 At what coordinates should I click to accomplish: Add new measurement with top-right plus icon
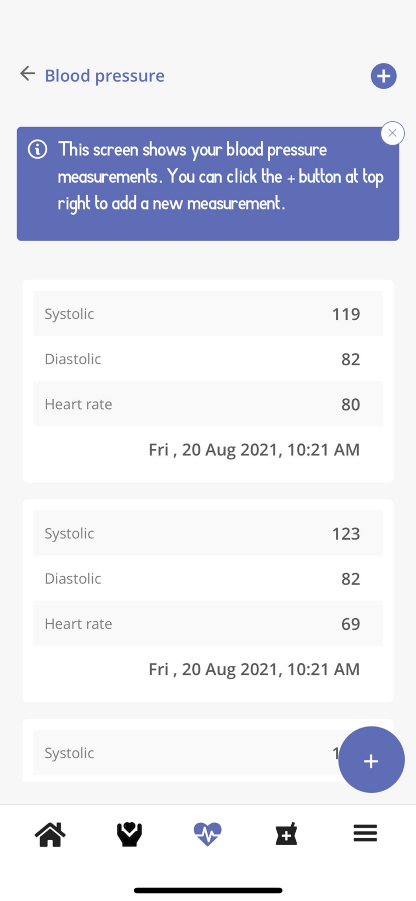(384, 76)
